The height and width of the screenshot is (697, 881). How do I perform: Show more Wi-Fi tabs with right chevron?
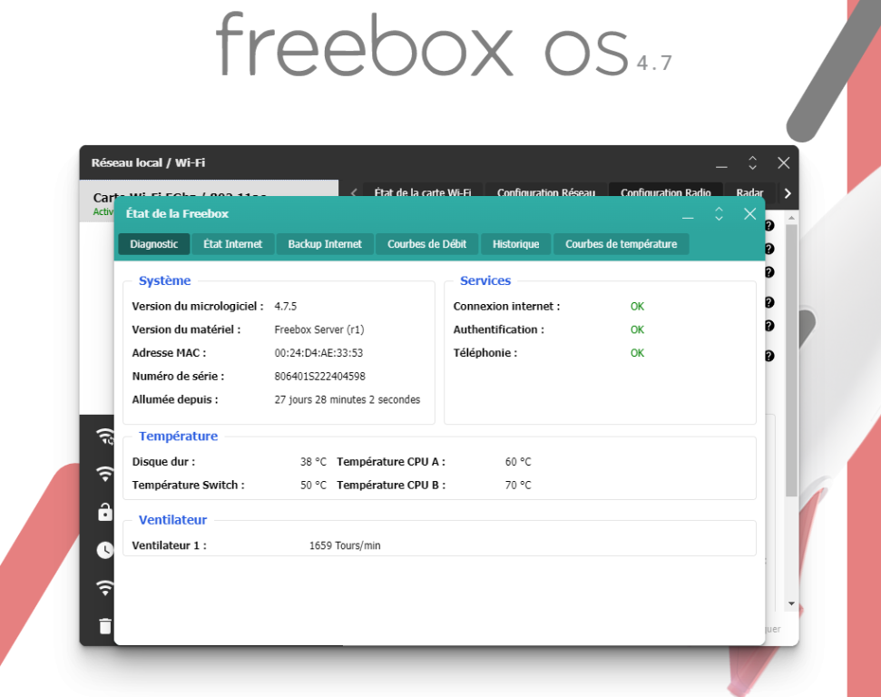(x=788, y=192)
